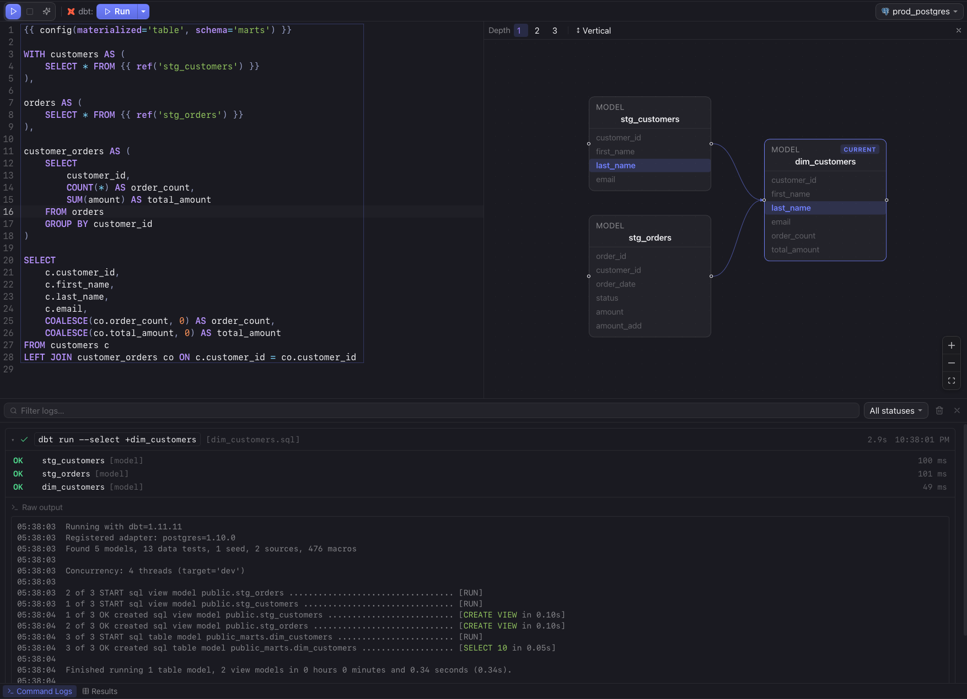Image resolution: width=967 pixels, height=699 pixels.
Task: Click the play/execute query icon
Action: pos(13,11)
